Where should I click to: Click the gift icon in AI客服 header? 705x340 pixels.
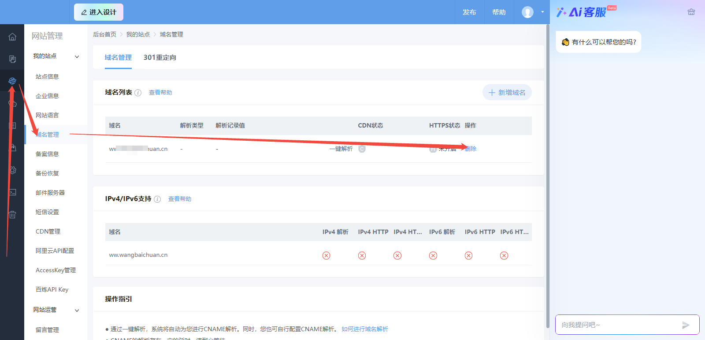691,12
